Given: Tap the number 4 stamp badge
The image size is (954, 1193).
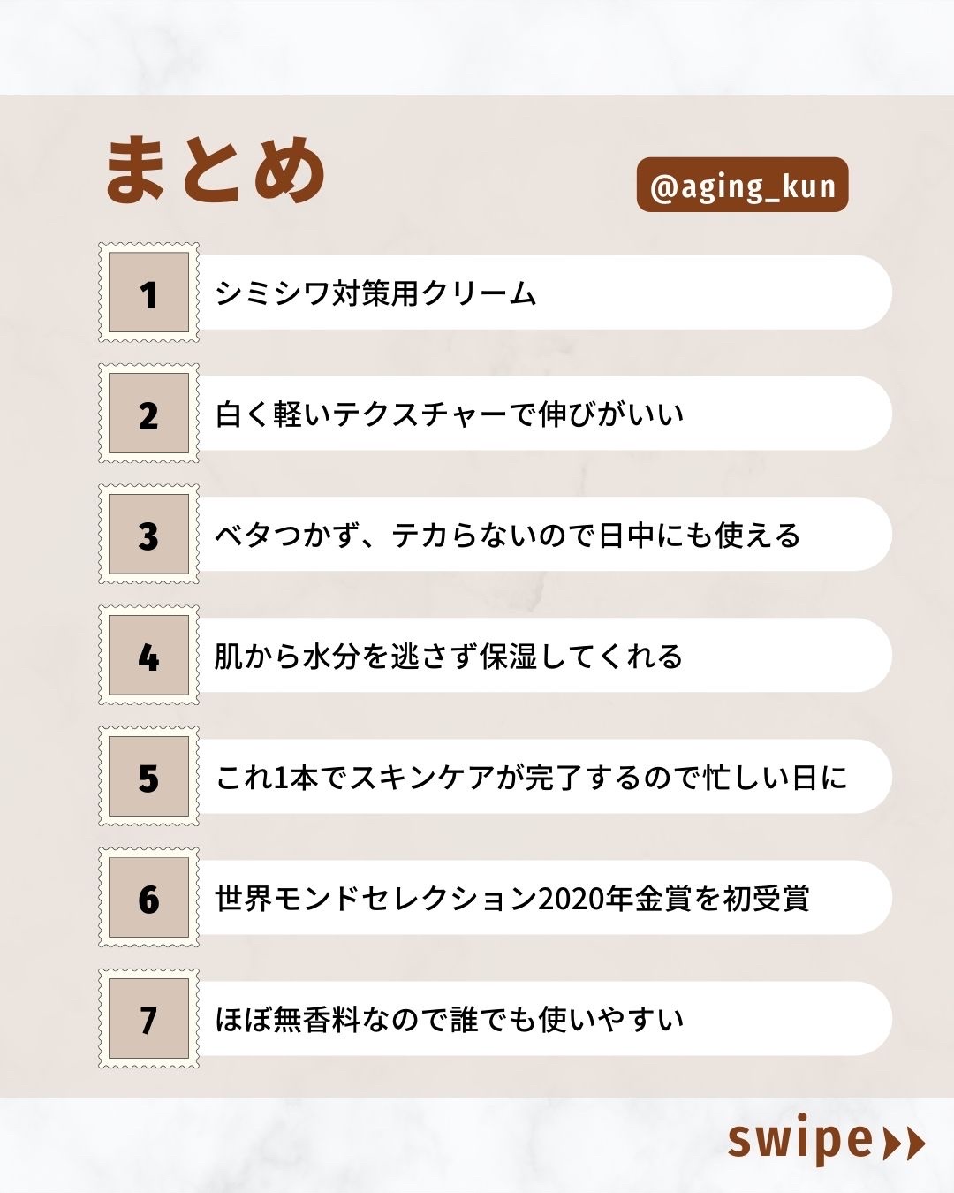Looking at the screenshot, I should tap(148, 656).
